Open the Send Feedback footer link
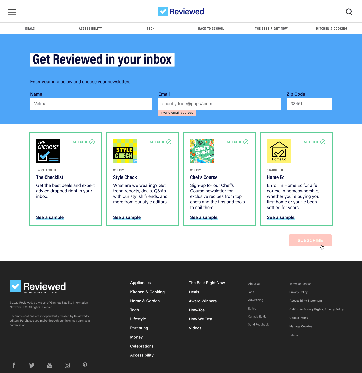Image resolution: width=362 pixels, height=373 pixels. pyautogui.click(x=258, y=324)
